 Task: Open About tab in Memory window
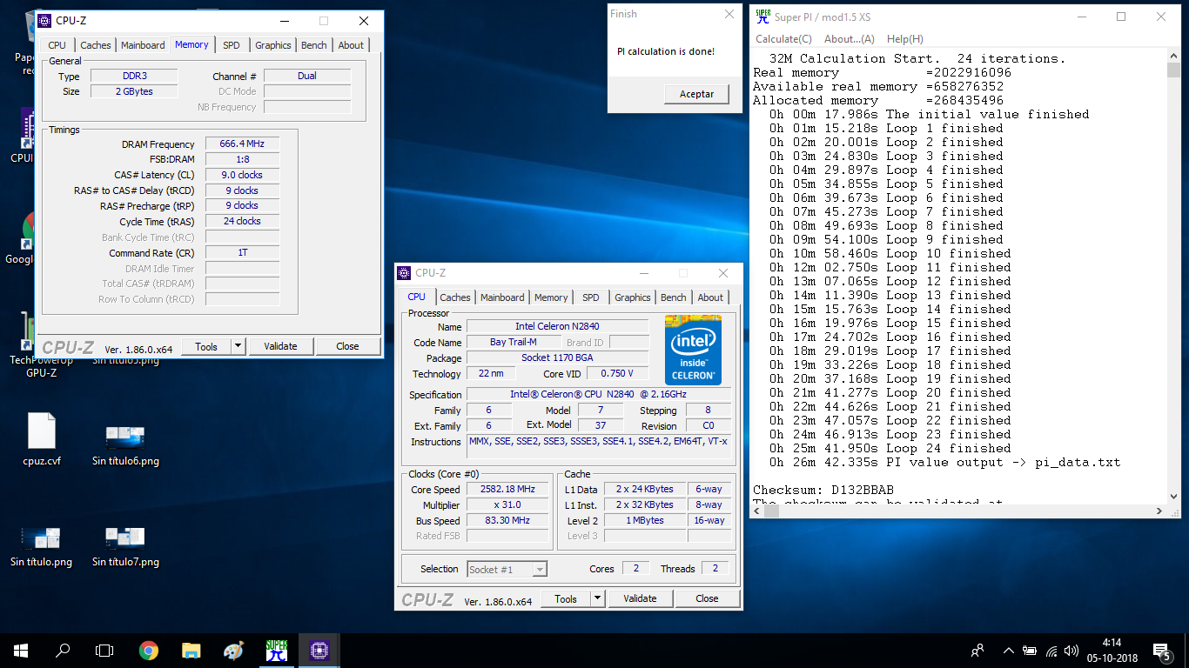[x=351, y=45]
